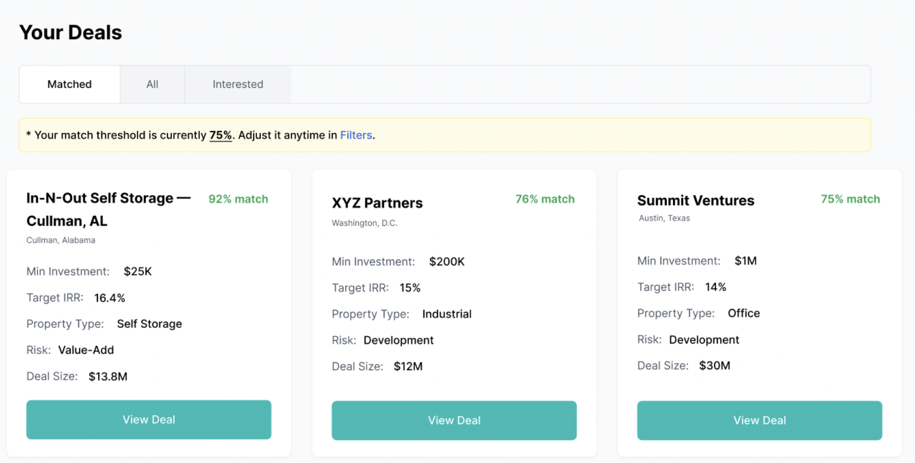Select the Summit Ventures deal card
This screenshot has width=915, height=463.
coord(759,311)
